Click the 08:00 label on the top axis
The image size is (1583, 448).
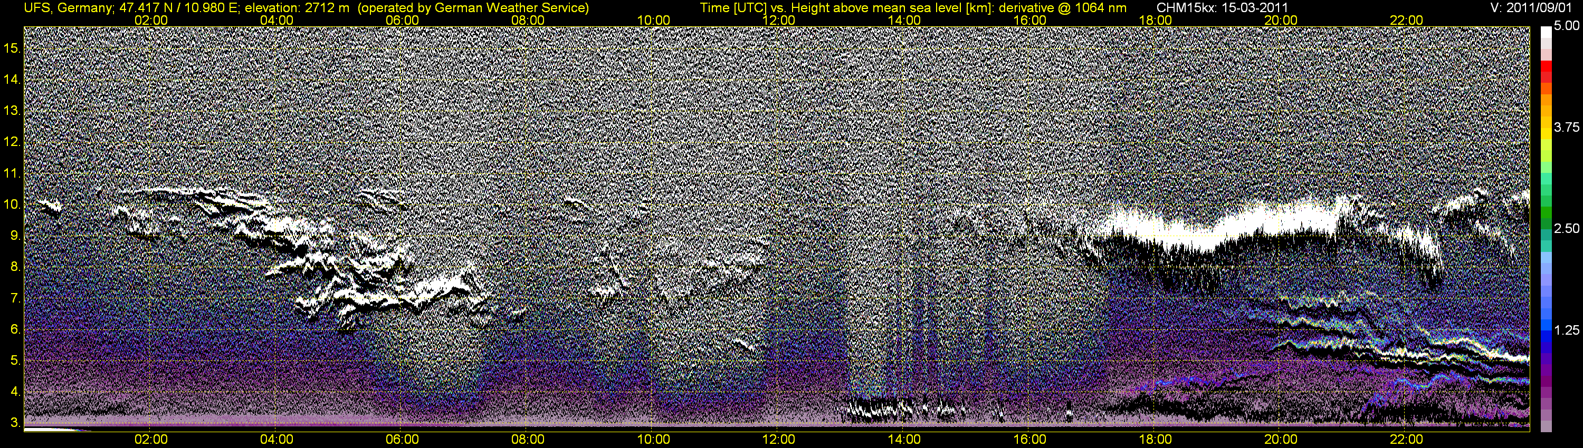528,20
